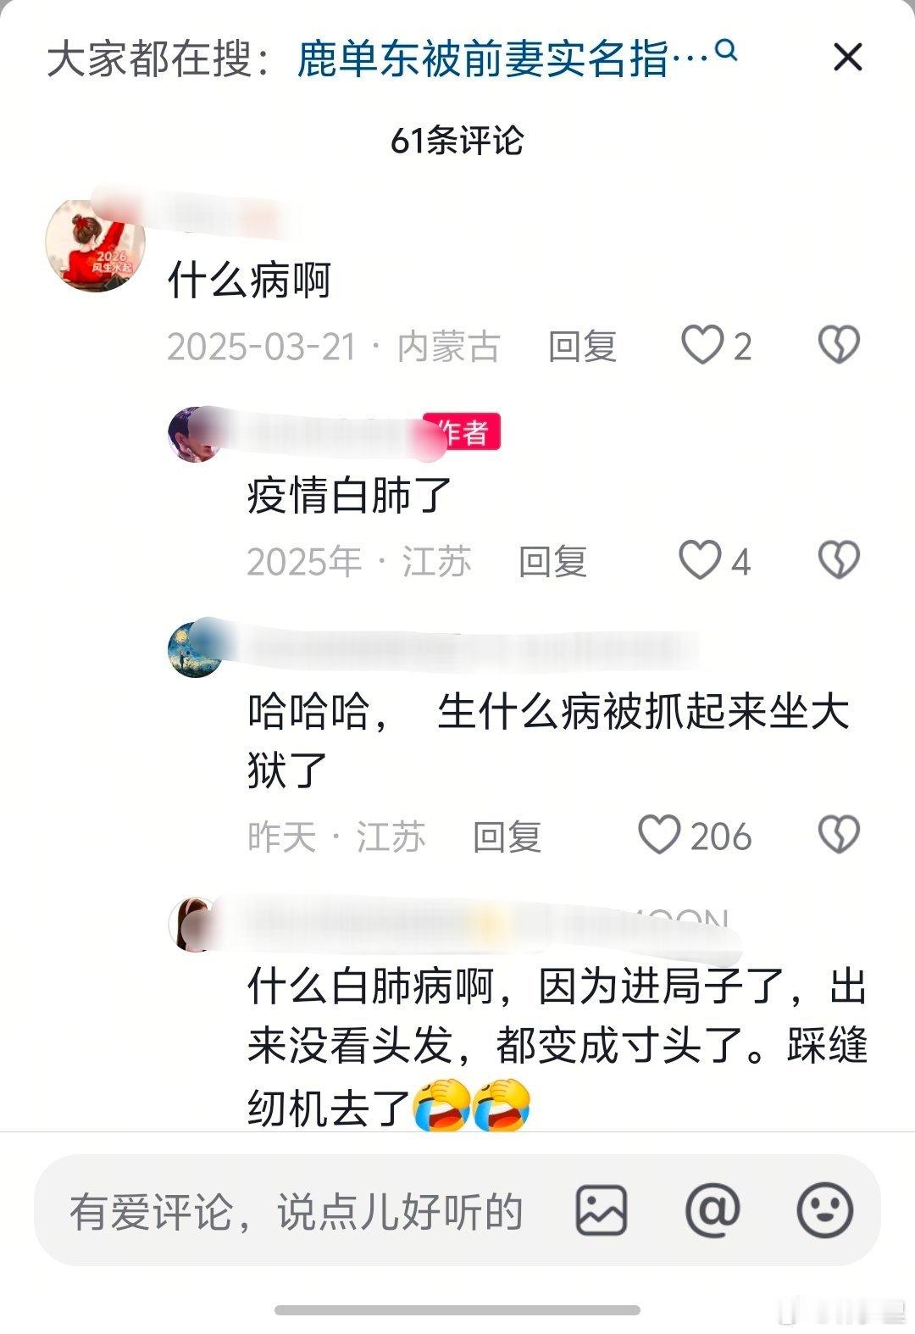
Task: Like the '疫情白肺了' reply heart
Action: click(x=700, y=560)
